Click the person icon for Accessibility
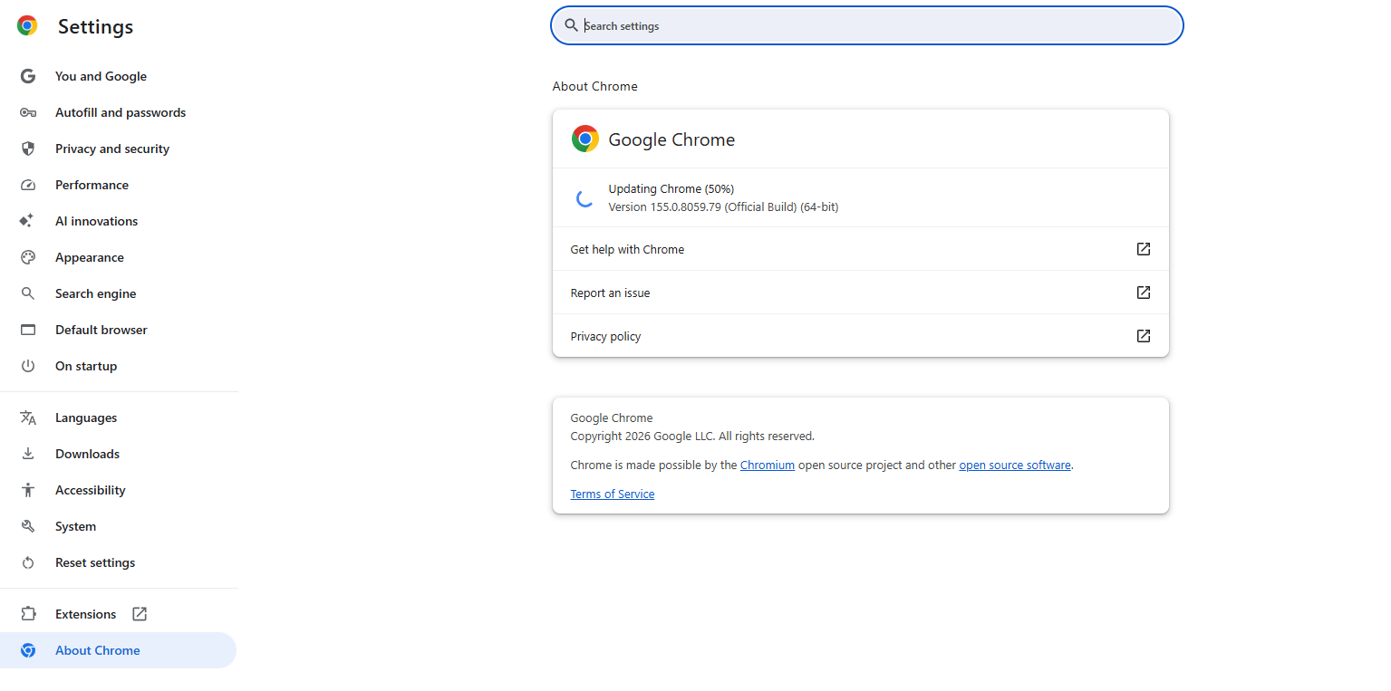Image resolution: width=1391 pixels, height=691 pixels. [28, 490]
